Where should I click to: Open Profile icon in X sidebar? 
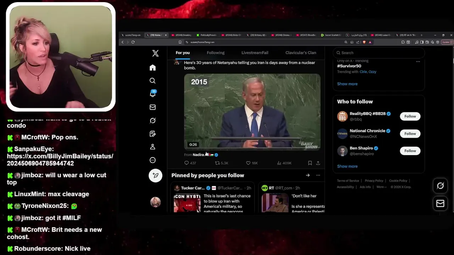click(x=153, y=147)
